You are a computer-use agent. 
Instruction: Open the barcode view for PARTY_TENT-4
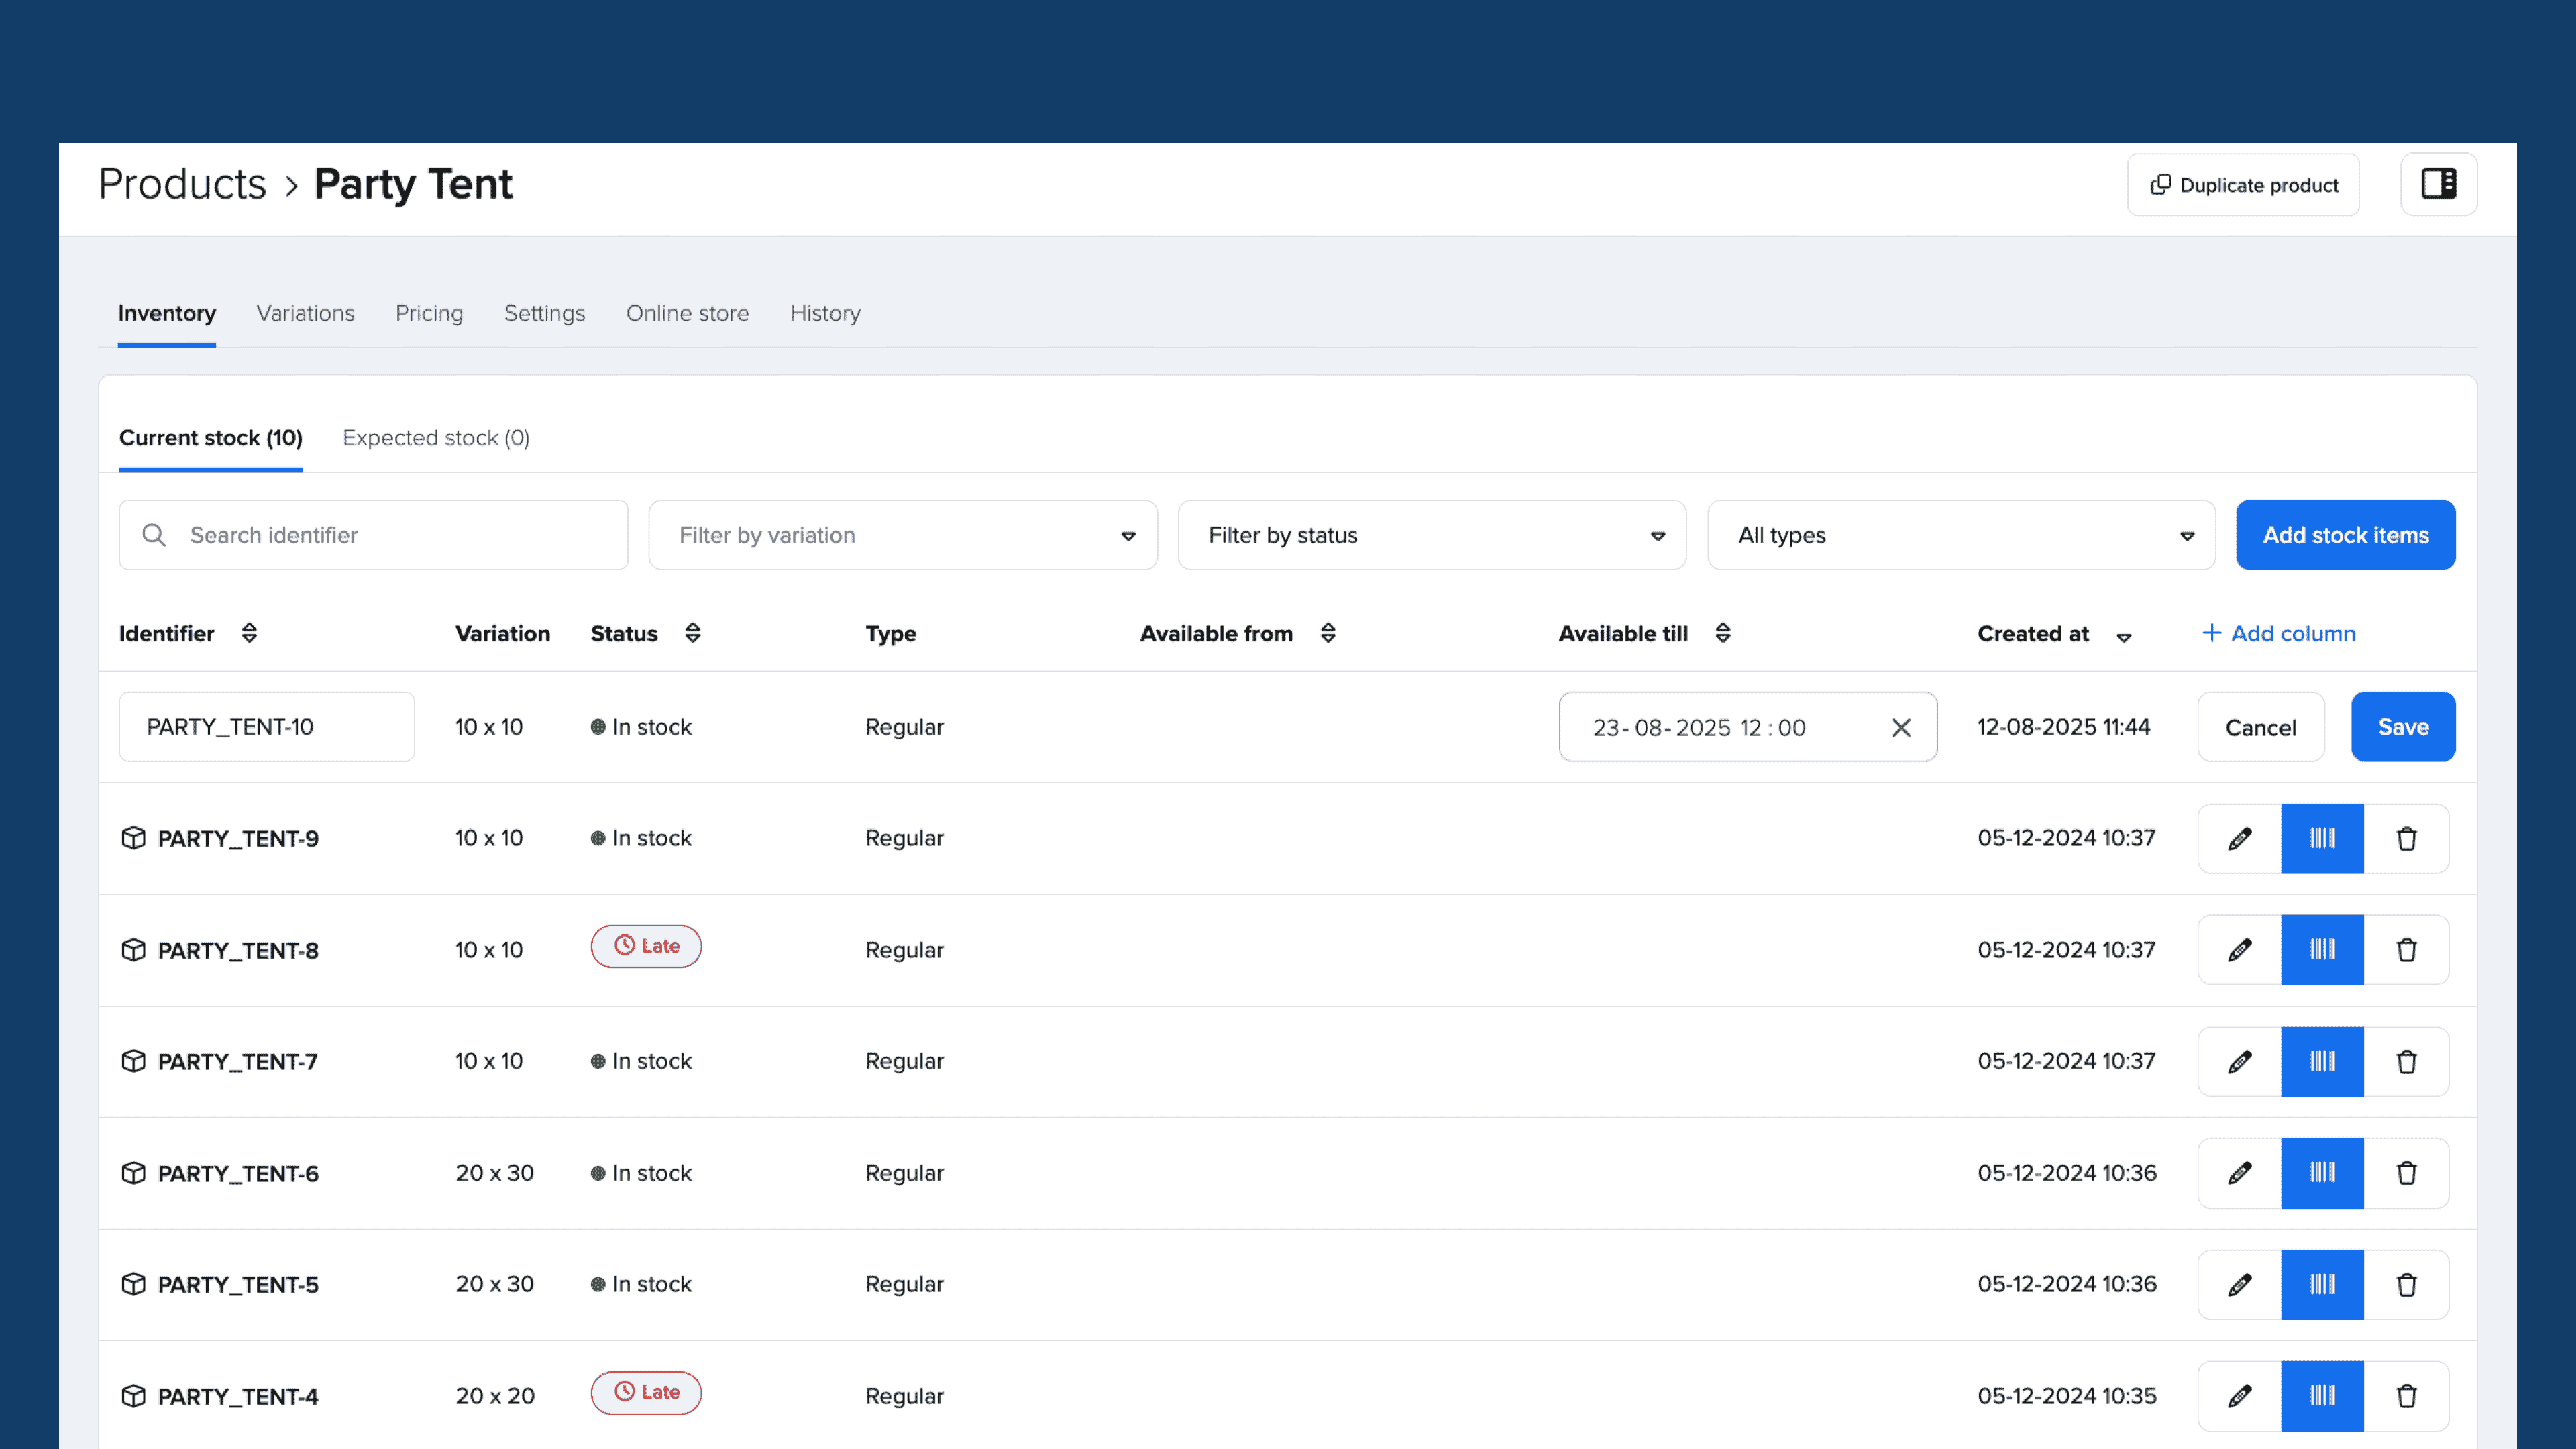coord(2322,1395)
